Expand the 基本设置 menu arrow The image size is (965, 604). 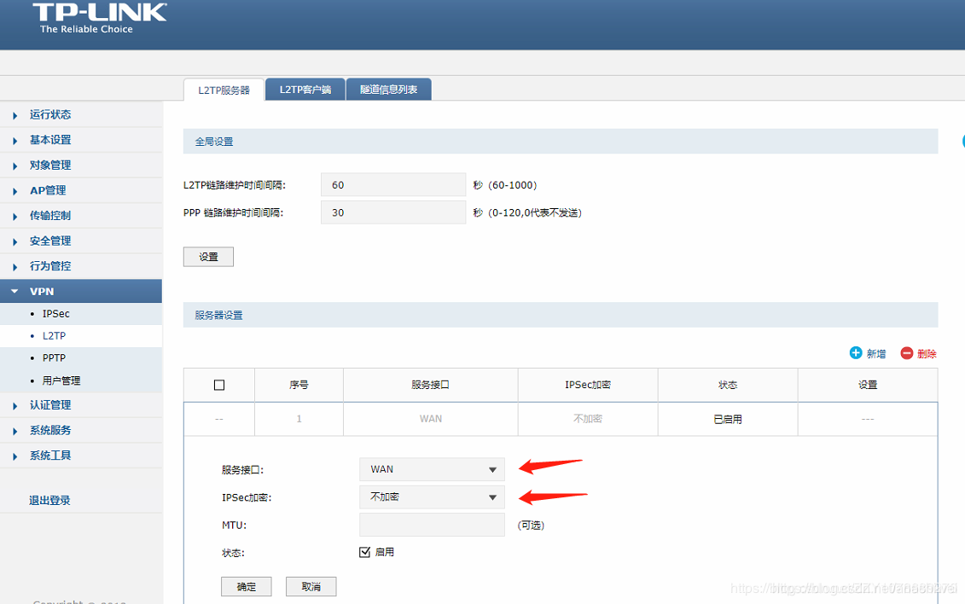point(15,140)
